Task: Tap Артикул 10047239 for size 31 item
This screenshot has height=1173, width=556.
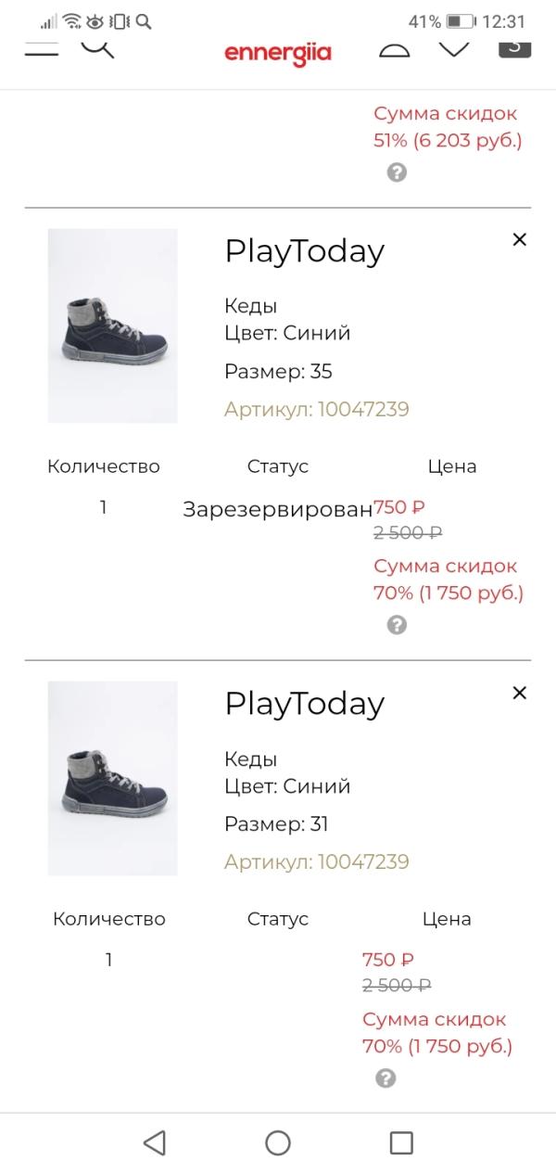Action: (316, 861)
